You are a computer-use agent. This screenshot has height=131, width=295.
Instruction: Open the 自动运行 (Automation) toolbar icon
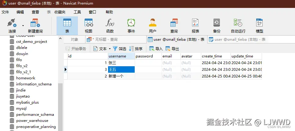coord(238,26)
